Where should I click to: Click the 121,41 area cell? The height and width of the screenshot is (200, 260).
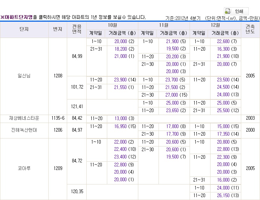tap(77, 106)
